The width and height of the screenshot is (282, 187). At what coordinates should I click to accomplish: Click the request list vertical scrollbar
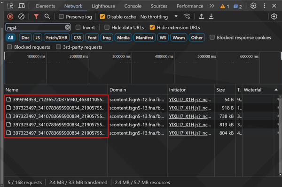280,135
